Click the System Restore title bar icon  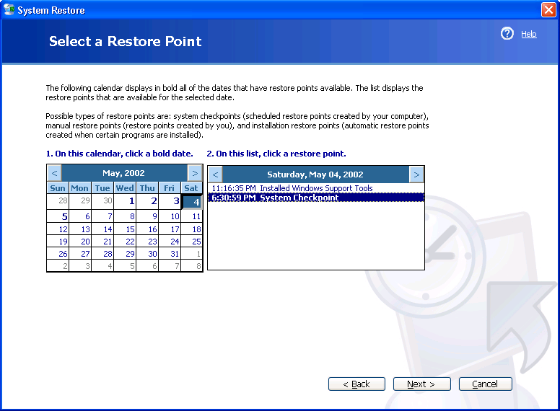pyautogui.click(x=9, y=10)
